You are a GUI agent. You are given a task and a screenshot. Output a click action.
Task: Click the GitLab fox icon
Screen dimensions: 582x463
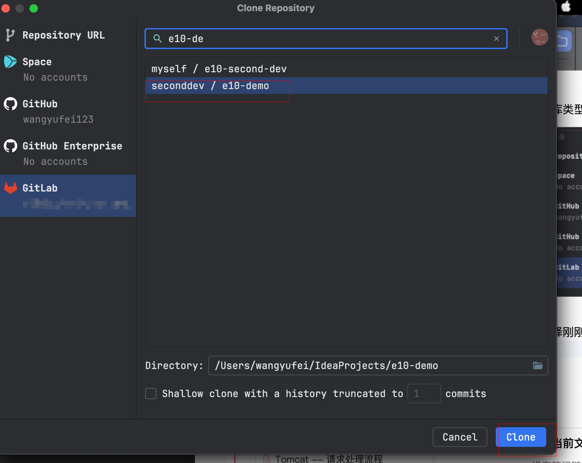(10, 188)
